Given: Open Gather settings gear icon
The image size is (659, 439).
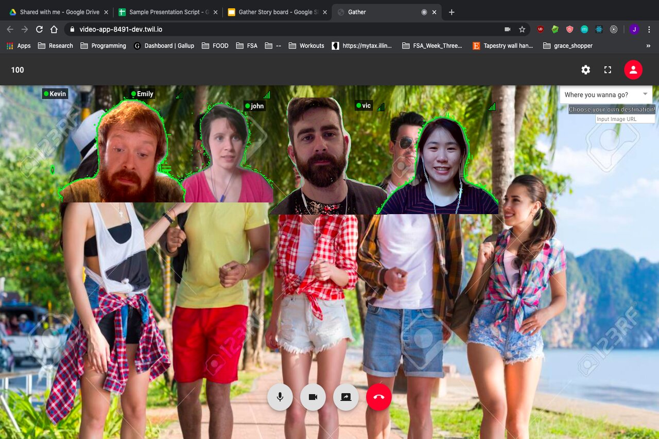Looking at the screenshot, I should click(586, 70).
